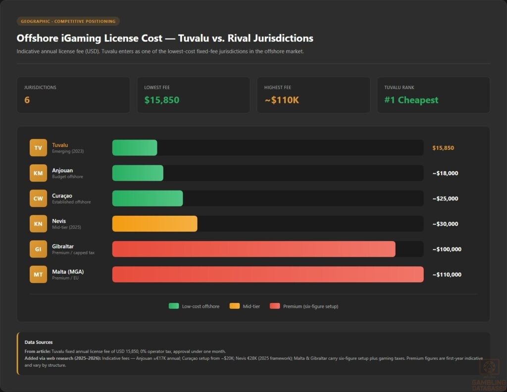Click the Gibraltar jurisdiction name
Image resolution: width=507 pixels, height=392 pixels.
click(63, 246)
